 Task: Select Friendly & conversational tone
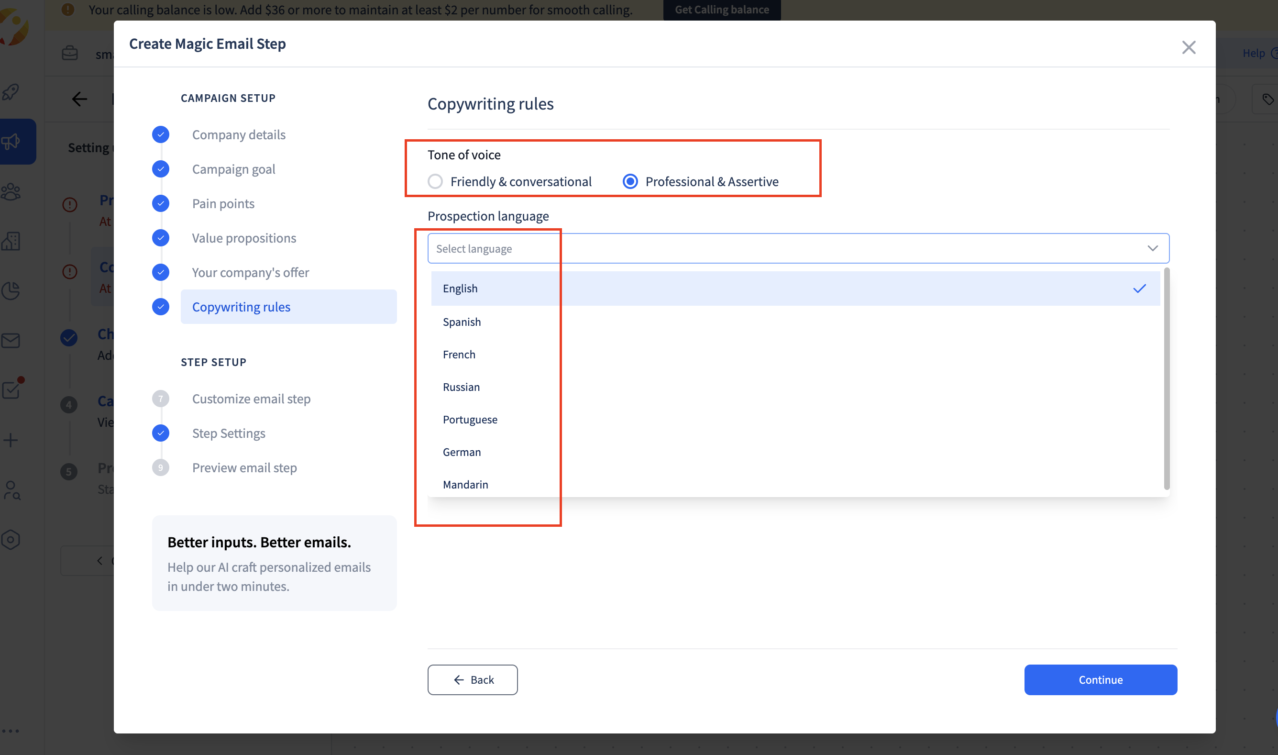pyautogui.click(x=435, y=182)
